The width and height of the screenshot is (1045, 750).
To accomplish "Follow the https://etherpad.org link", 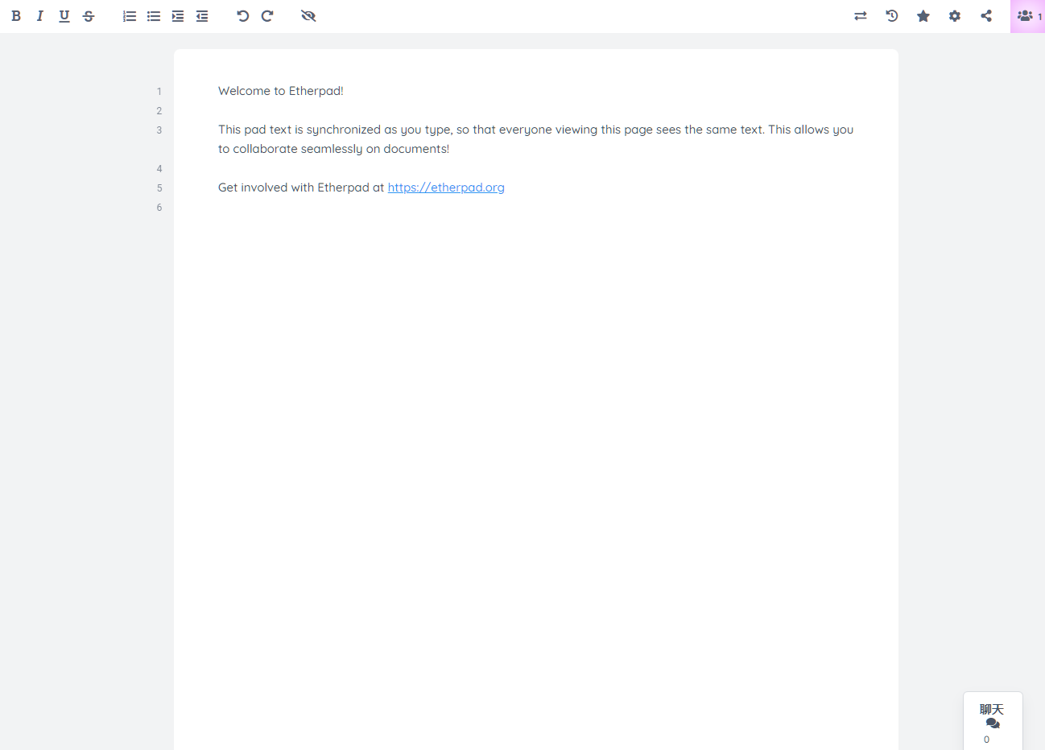I will pos(446,187).
